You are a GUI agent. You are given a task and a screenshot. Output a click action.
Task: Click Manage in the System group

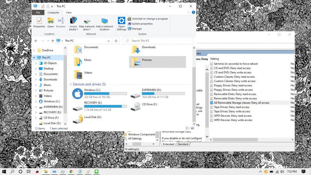click(x=135, y=28)
